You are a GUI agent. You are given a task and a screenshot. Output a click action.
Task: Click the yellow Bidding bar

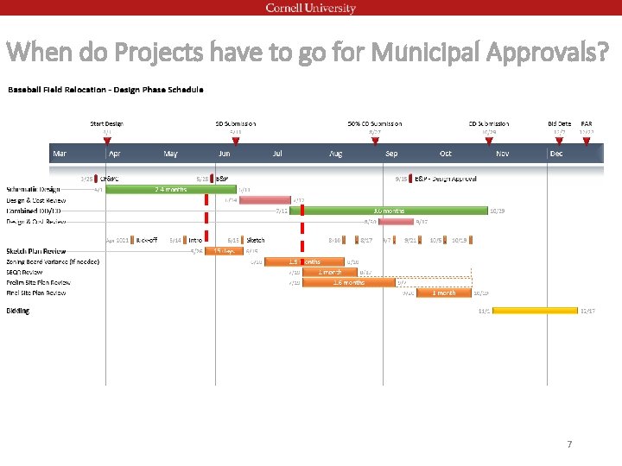[535, 311]
